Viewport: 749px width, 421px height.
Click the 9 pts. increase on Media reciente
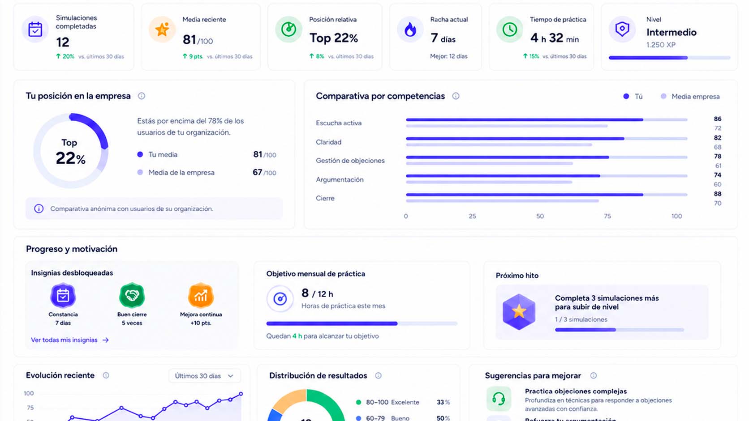click(x=193, y=56)
